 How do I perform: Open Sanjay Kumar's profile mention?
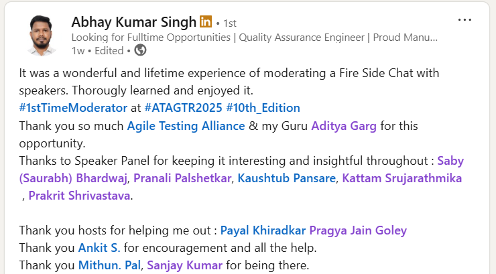[184, 265]
